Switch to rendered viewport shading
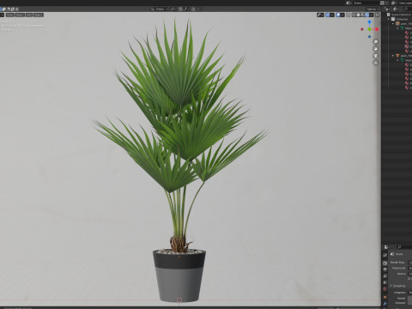The image size is (412, 309). [367, 15]
